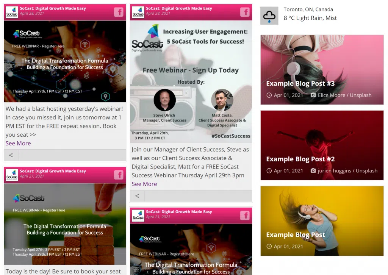This screenshot has width=388, height=275.
Task: Expand "See More" under the Client Success webinar post
Action: pos(144,184)
